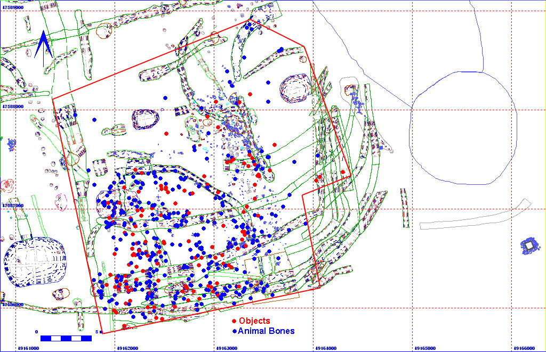The height and width of the screenshot is (352, 546).
Task: Click the blue north arrow symbol
Action: click(43, 48)
